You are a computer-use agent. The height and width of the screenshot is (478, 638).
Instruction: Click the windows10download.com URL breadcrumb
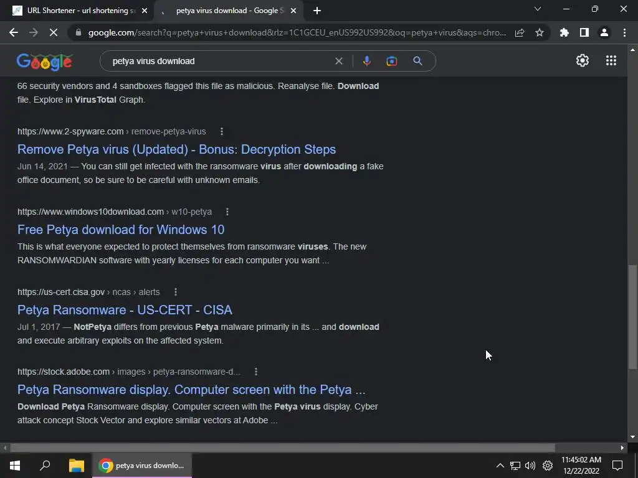[115, 212]
